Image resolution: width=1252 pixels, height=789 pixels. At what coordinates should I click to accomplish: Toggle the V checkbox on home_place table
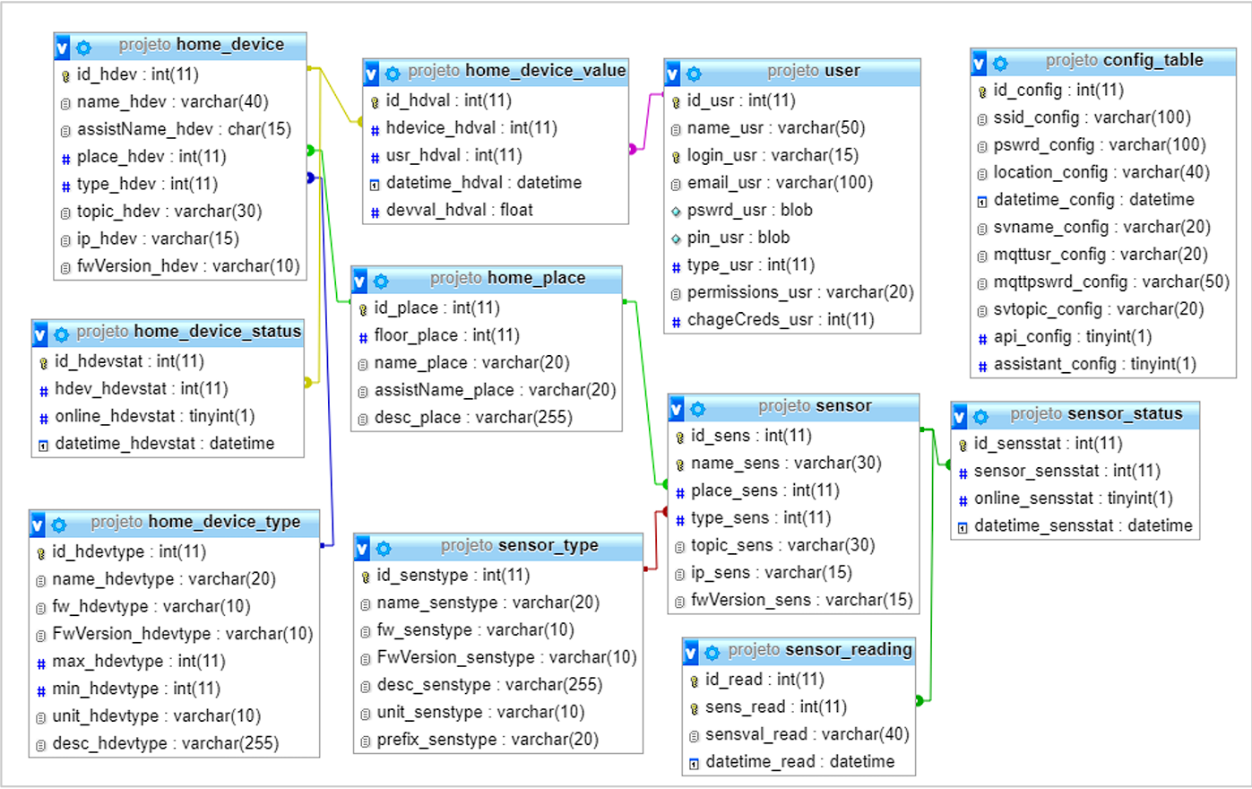click(x=358, y=279)
